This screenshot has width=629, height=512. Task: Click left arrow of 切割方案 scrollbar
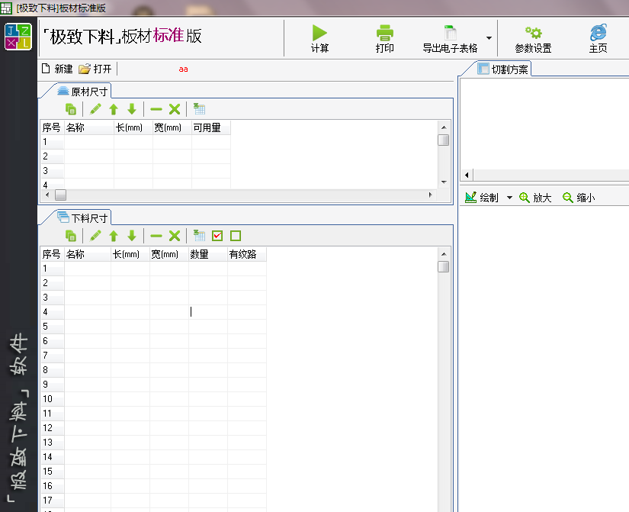tap(467, 175)
